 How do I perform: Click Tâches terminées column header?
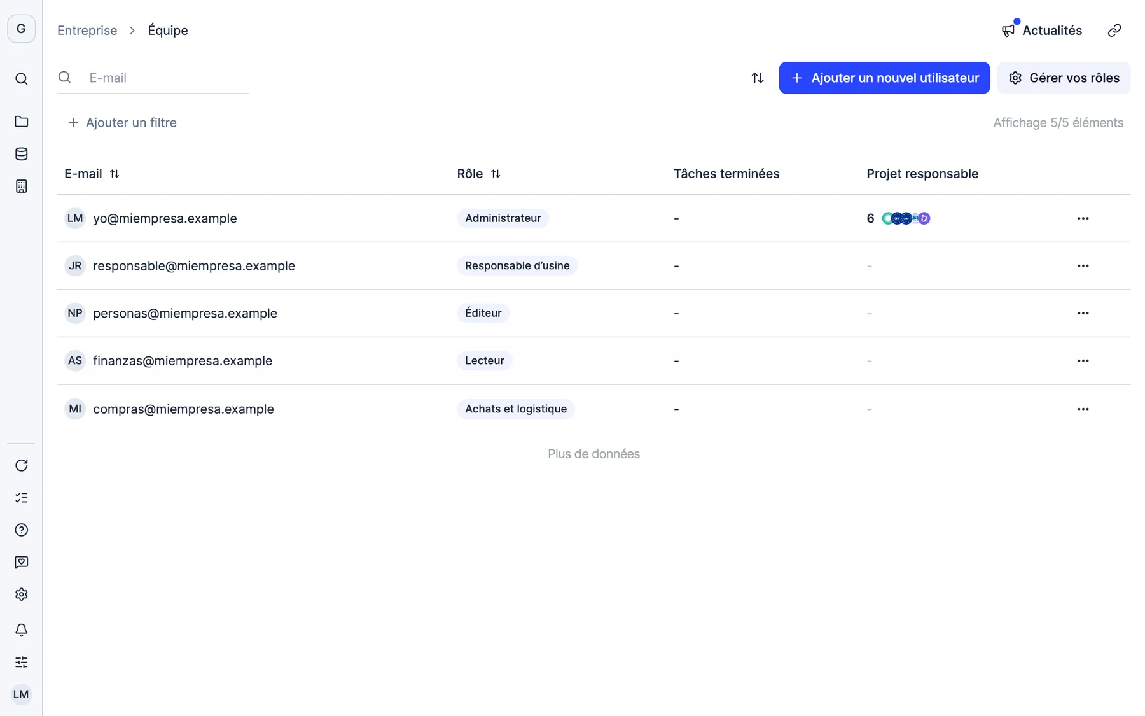tap(726, 174)
